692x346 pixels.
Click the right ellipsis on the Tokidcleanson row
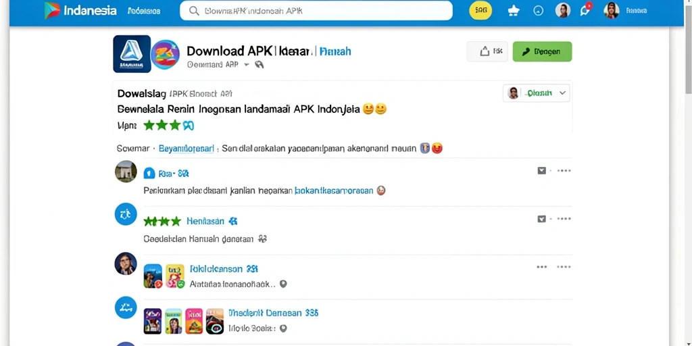[x=564, y=266]
